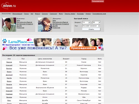Click the Санкт-Петербург city cell
The image size is (139, 104).
click(x=84, y=100)
